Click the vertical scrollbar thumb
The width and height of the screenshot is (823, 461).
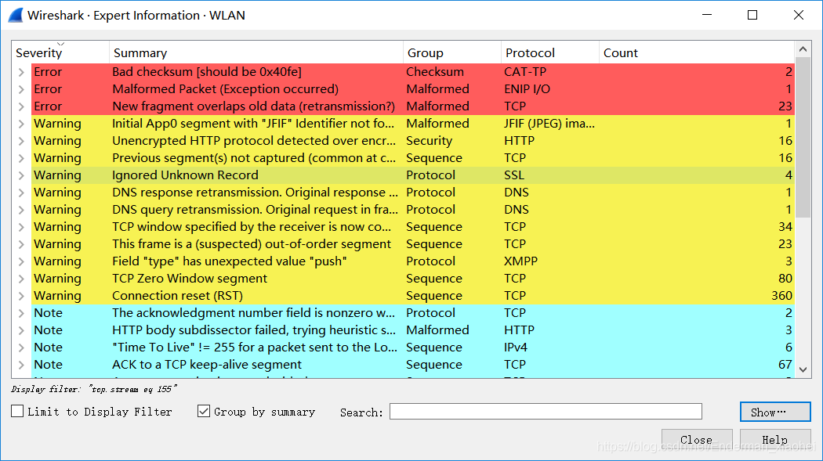pyautogui.click(x=803, y=137)
